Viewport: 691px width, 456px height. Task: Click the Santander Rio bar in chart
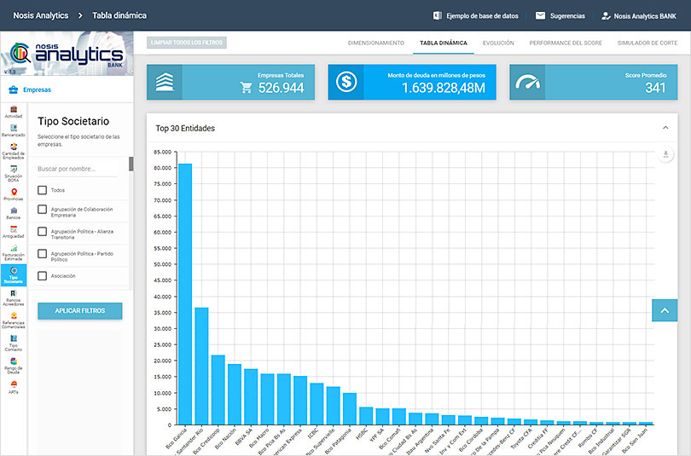201,367
